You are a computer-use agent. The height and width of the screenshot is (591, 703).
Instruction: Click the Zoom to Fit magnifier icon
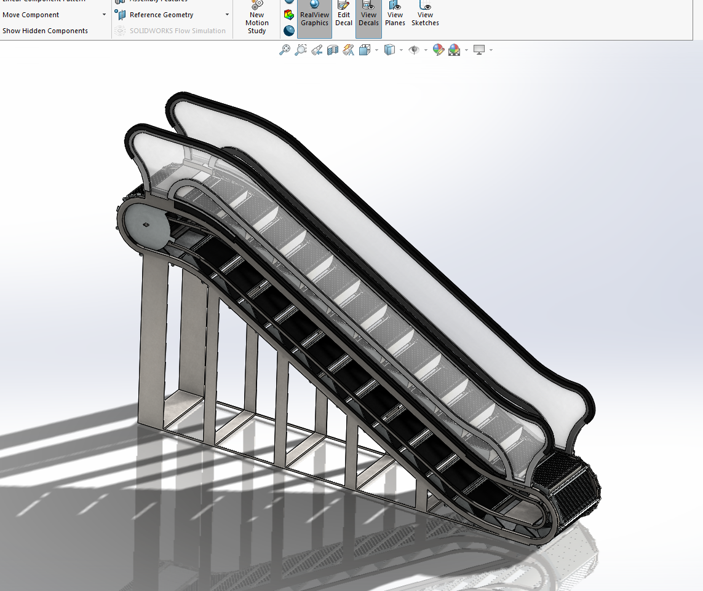tap(285, 50)
